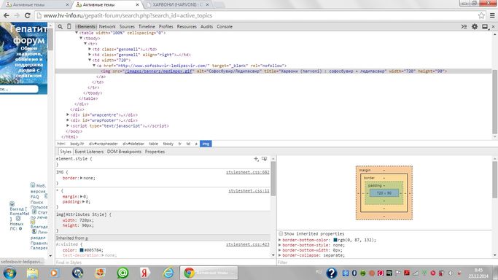
Task: Open Windows Explorer from taskbar
Action: click(32, 273)
